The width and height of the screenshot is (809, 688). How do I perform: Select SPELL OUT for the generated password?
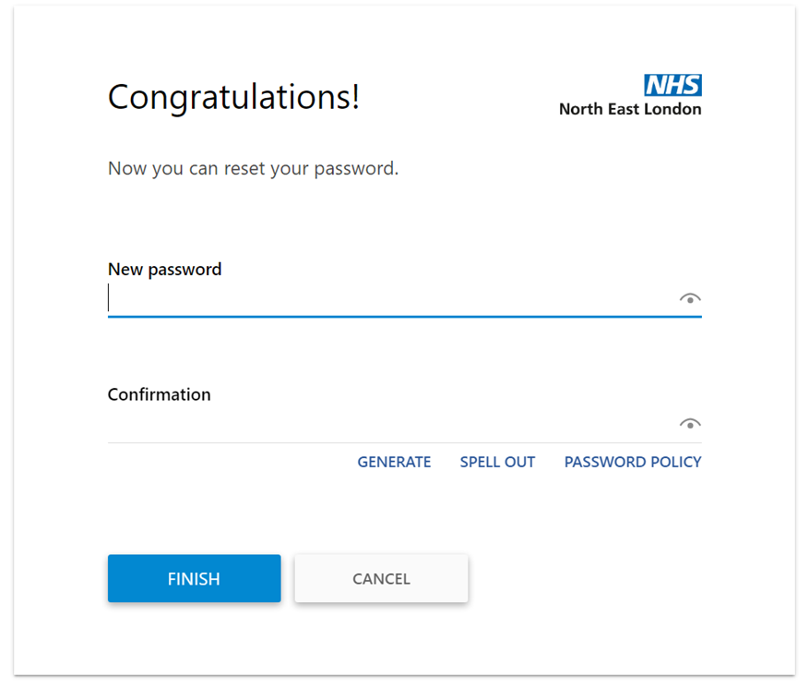coord(497,462)
